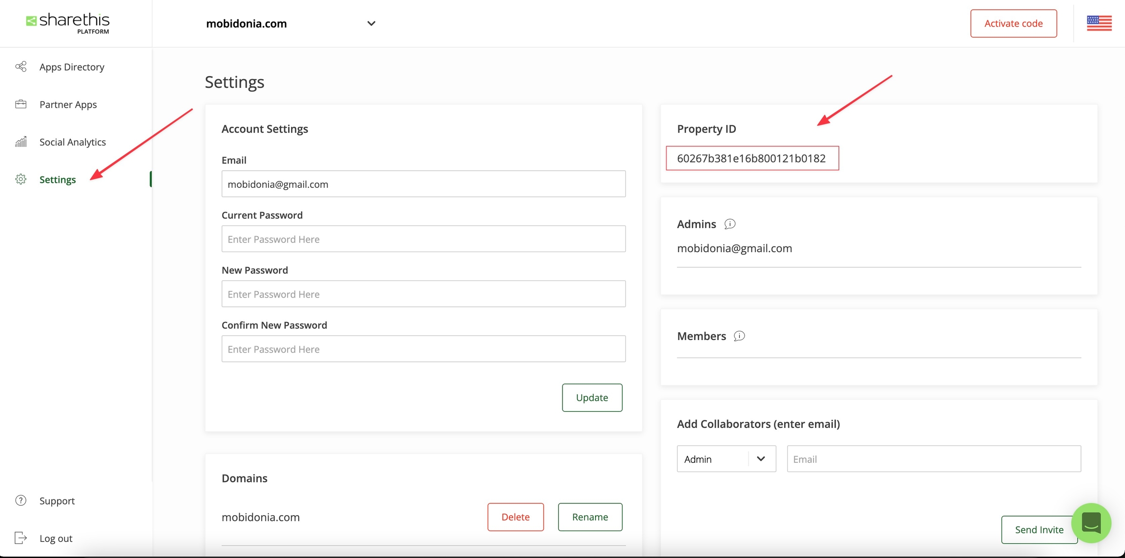
Task: Click the Social Analytics chart icon
Action: click(21, 142)
